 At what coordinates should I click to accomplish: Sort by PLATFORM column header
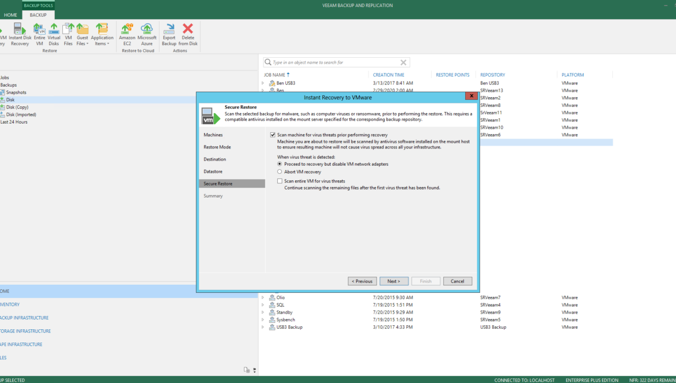pos(573,75)
